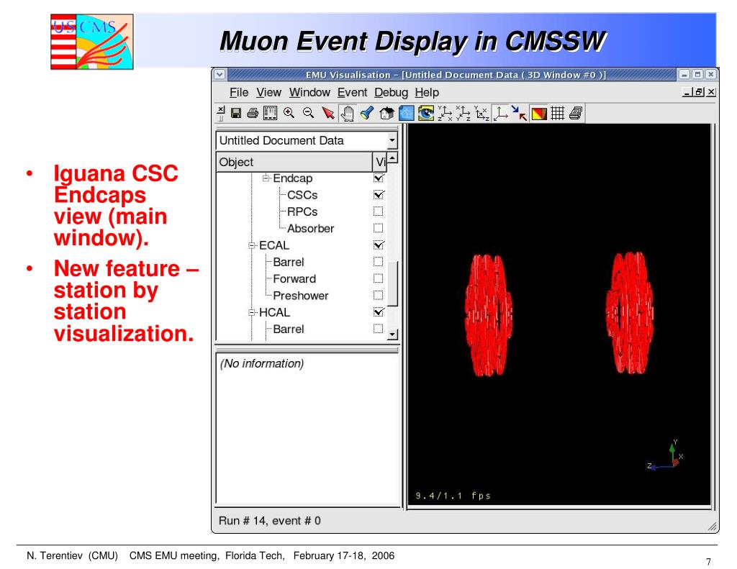Screen dimensions: 737x569
Task: Click the '(No information)' panel text
Action: [262, 364]
